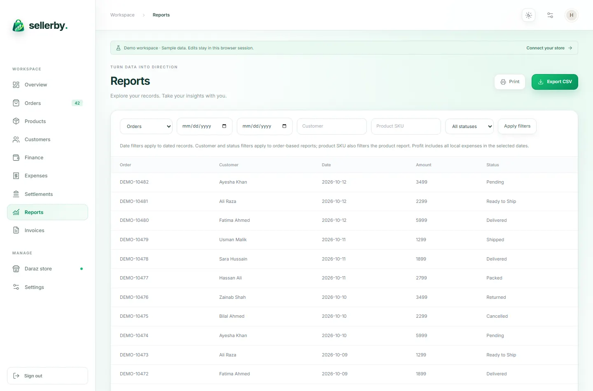
Task: Open the Reports menu item
Action: (47, 212)
